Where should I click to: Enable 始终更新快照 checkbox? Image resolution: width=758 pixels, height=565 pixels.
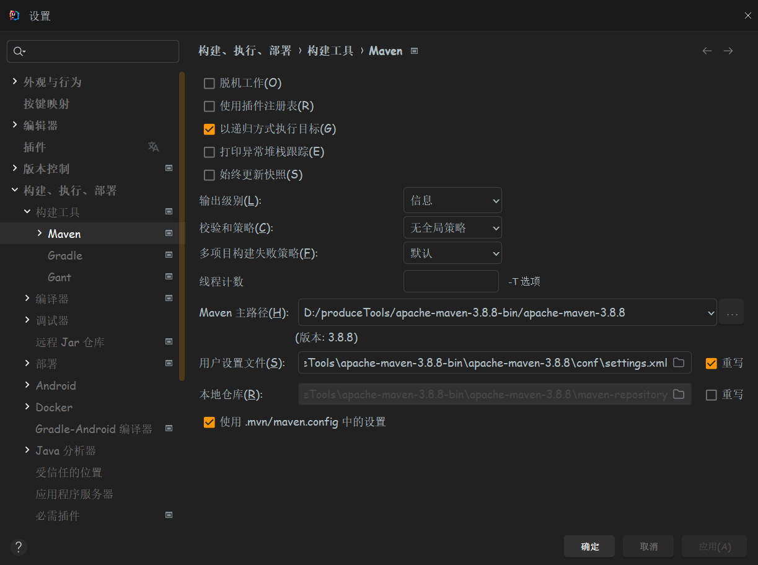pos(209,175)
